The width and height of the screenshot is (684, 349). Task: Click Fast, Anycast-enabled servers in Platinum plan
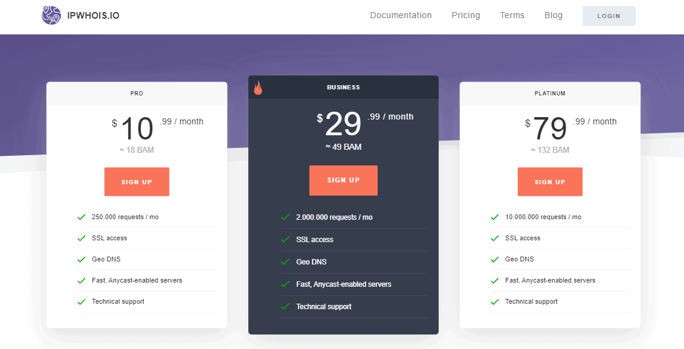[x=550, y=281]
